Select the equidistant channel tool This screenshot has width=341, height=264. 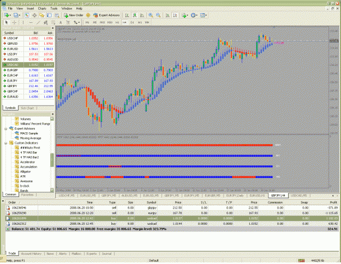pos(46,22)
